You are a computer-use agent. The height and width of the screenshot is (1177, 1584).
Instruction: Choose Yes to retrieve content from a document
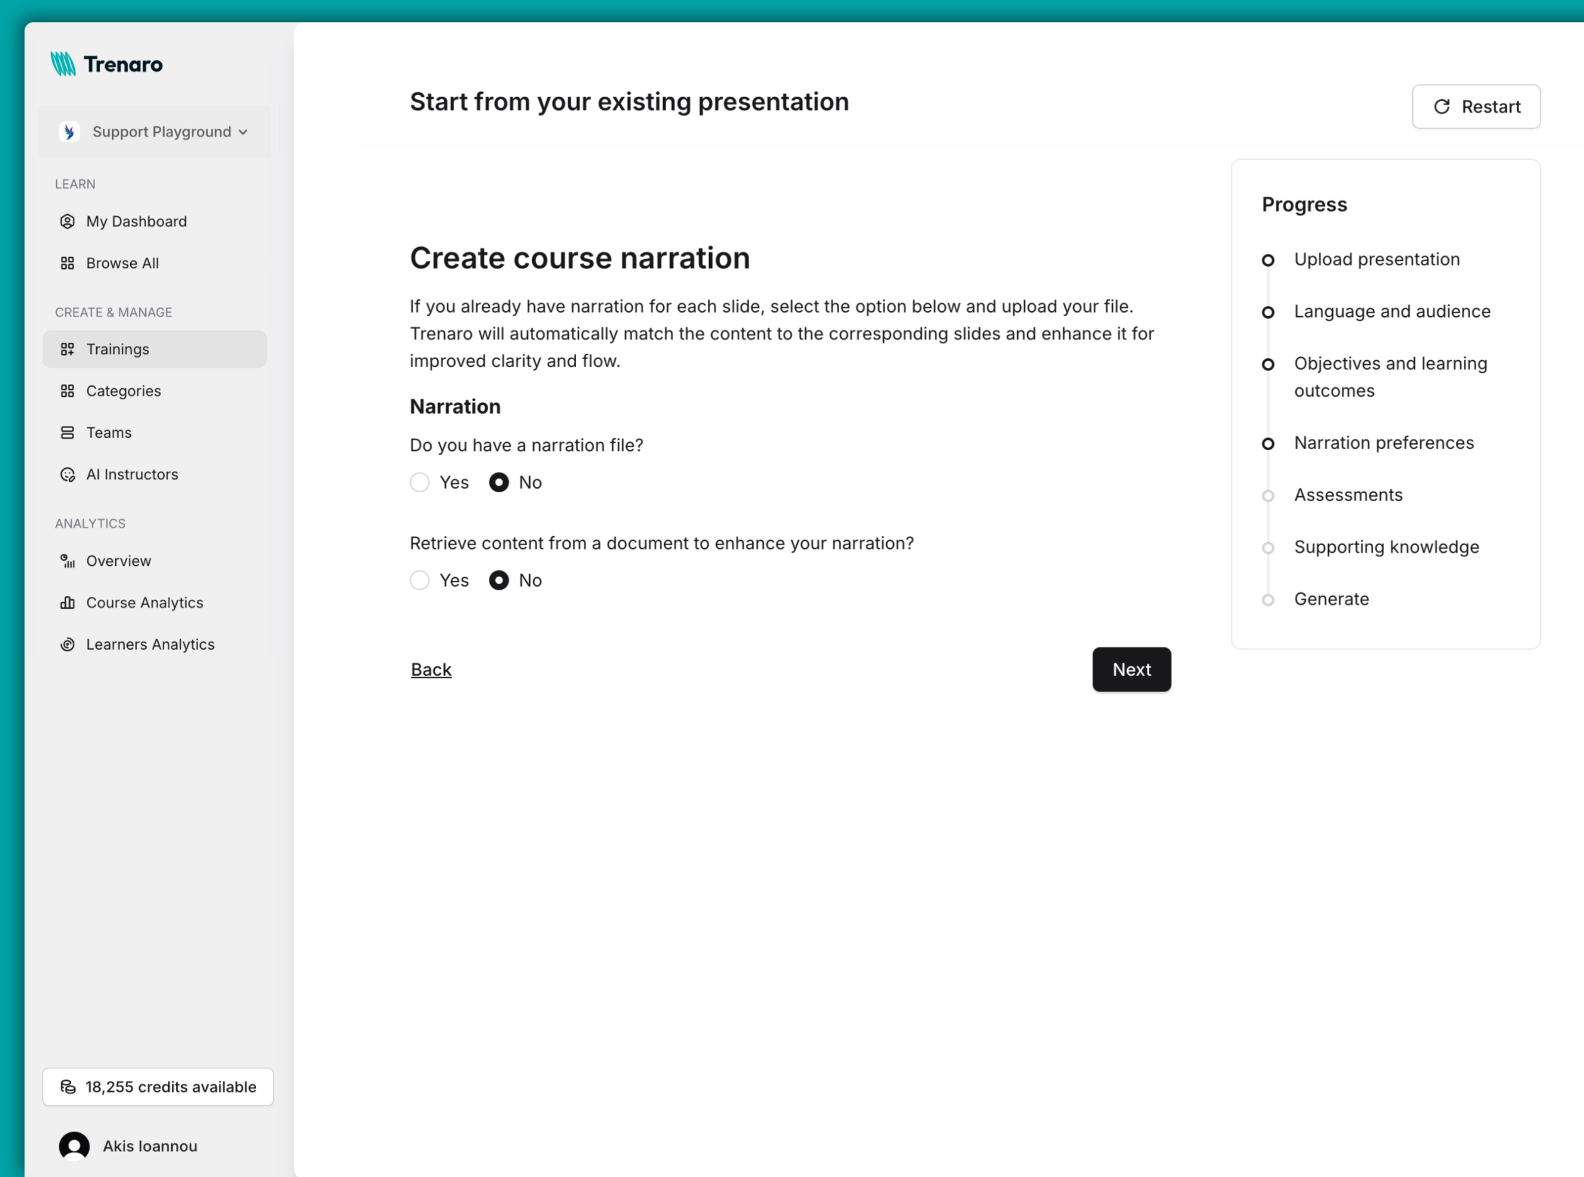[x=420, y=580]
